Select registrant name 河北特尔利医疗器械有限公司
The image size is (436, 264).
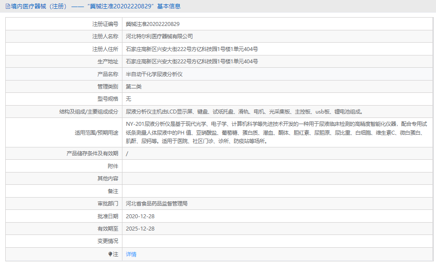pyautogui.click(x=159, y=37)
